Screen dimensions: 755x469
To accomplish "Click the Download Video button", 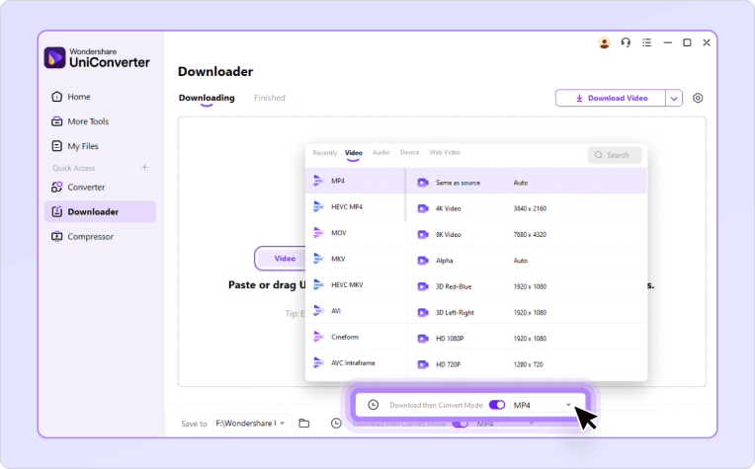I will point(611,99).
